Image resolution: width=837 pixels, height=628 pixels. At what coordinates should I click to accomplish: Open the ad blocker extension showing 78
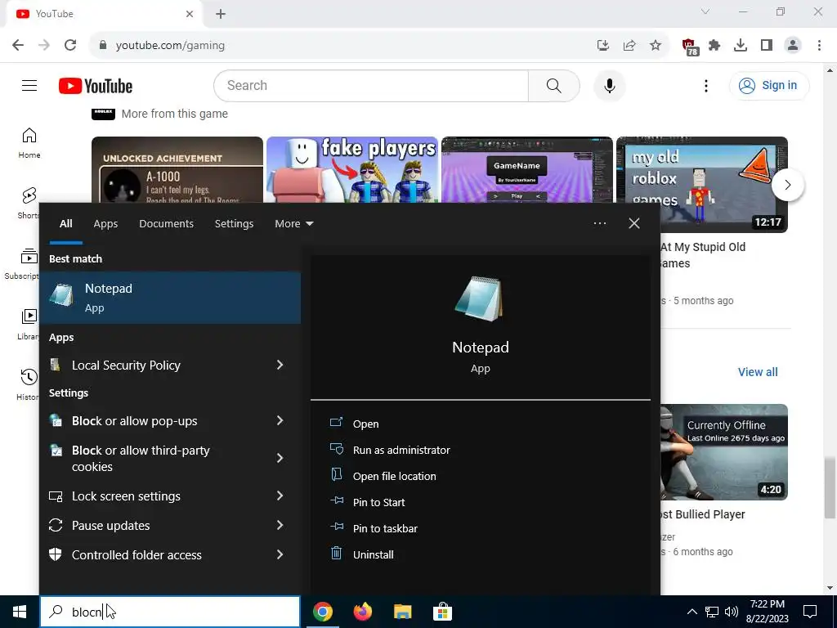point(690,47)
